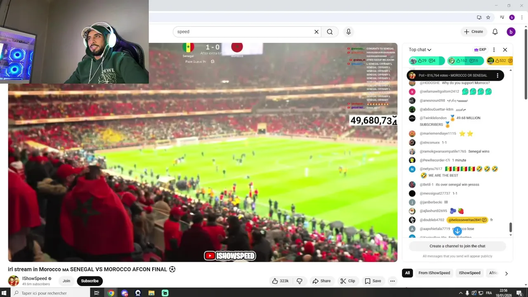Start voice search with the microphone

[x=349, y=32]
